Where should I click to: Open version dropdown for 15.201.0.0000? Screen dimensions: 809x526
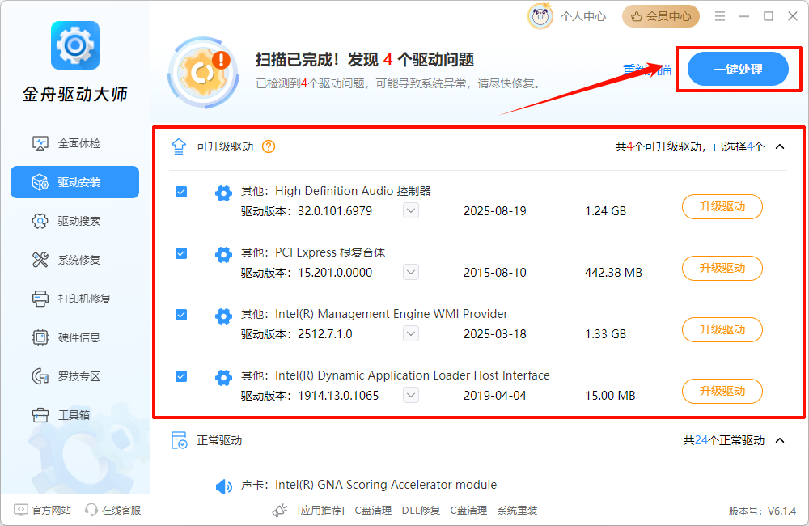411,272
